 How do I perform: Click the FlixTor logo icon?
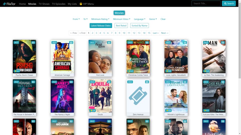[x=5, y=4]
